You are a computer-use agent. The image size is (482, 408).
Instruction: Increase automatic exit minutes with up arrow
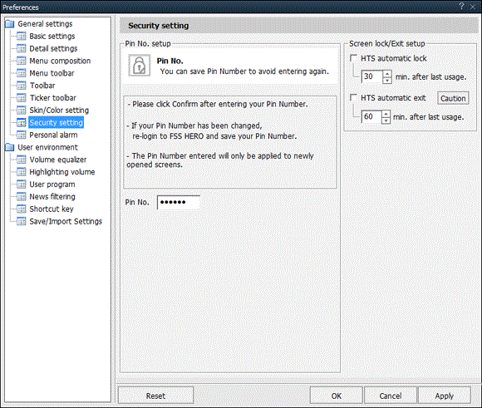386,114
